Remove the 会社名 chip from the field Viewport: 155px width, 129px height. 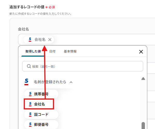(x=50, y=40)
